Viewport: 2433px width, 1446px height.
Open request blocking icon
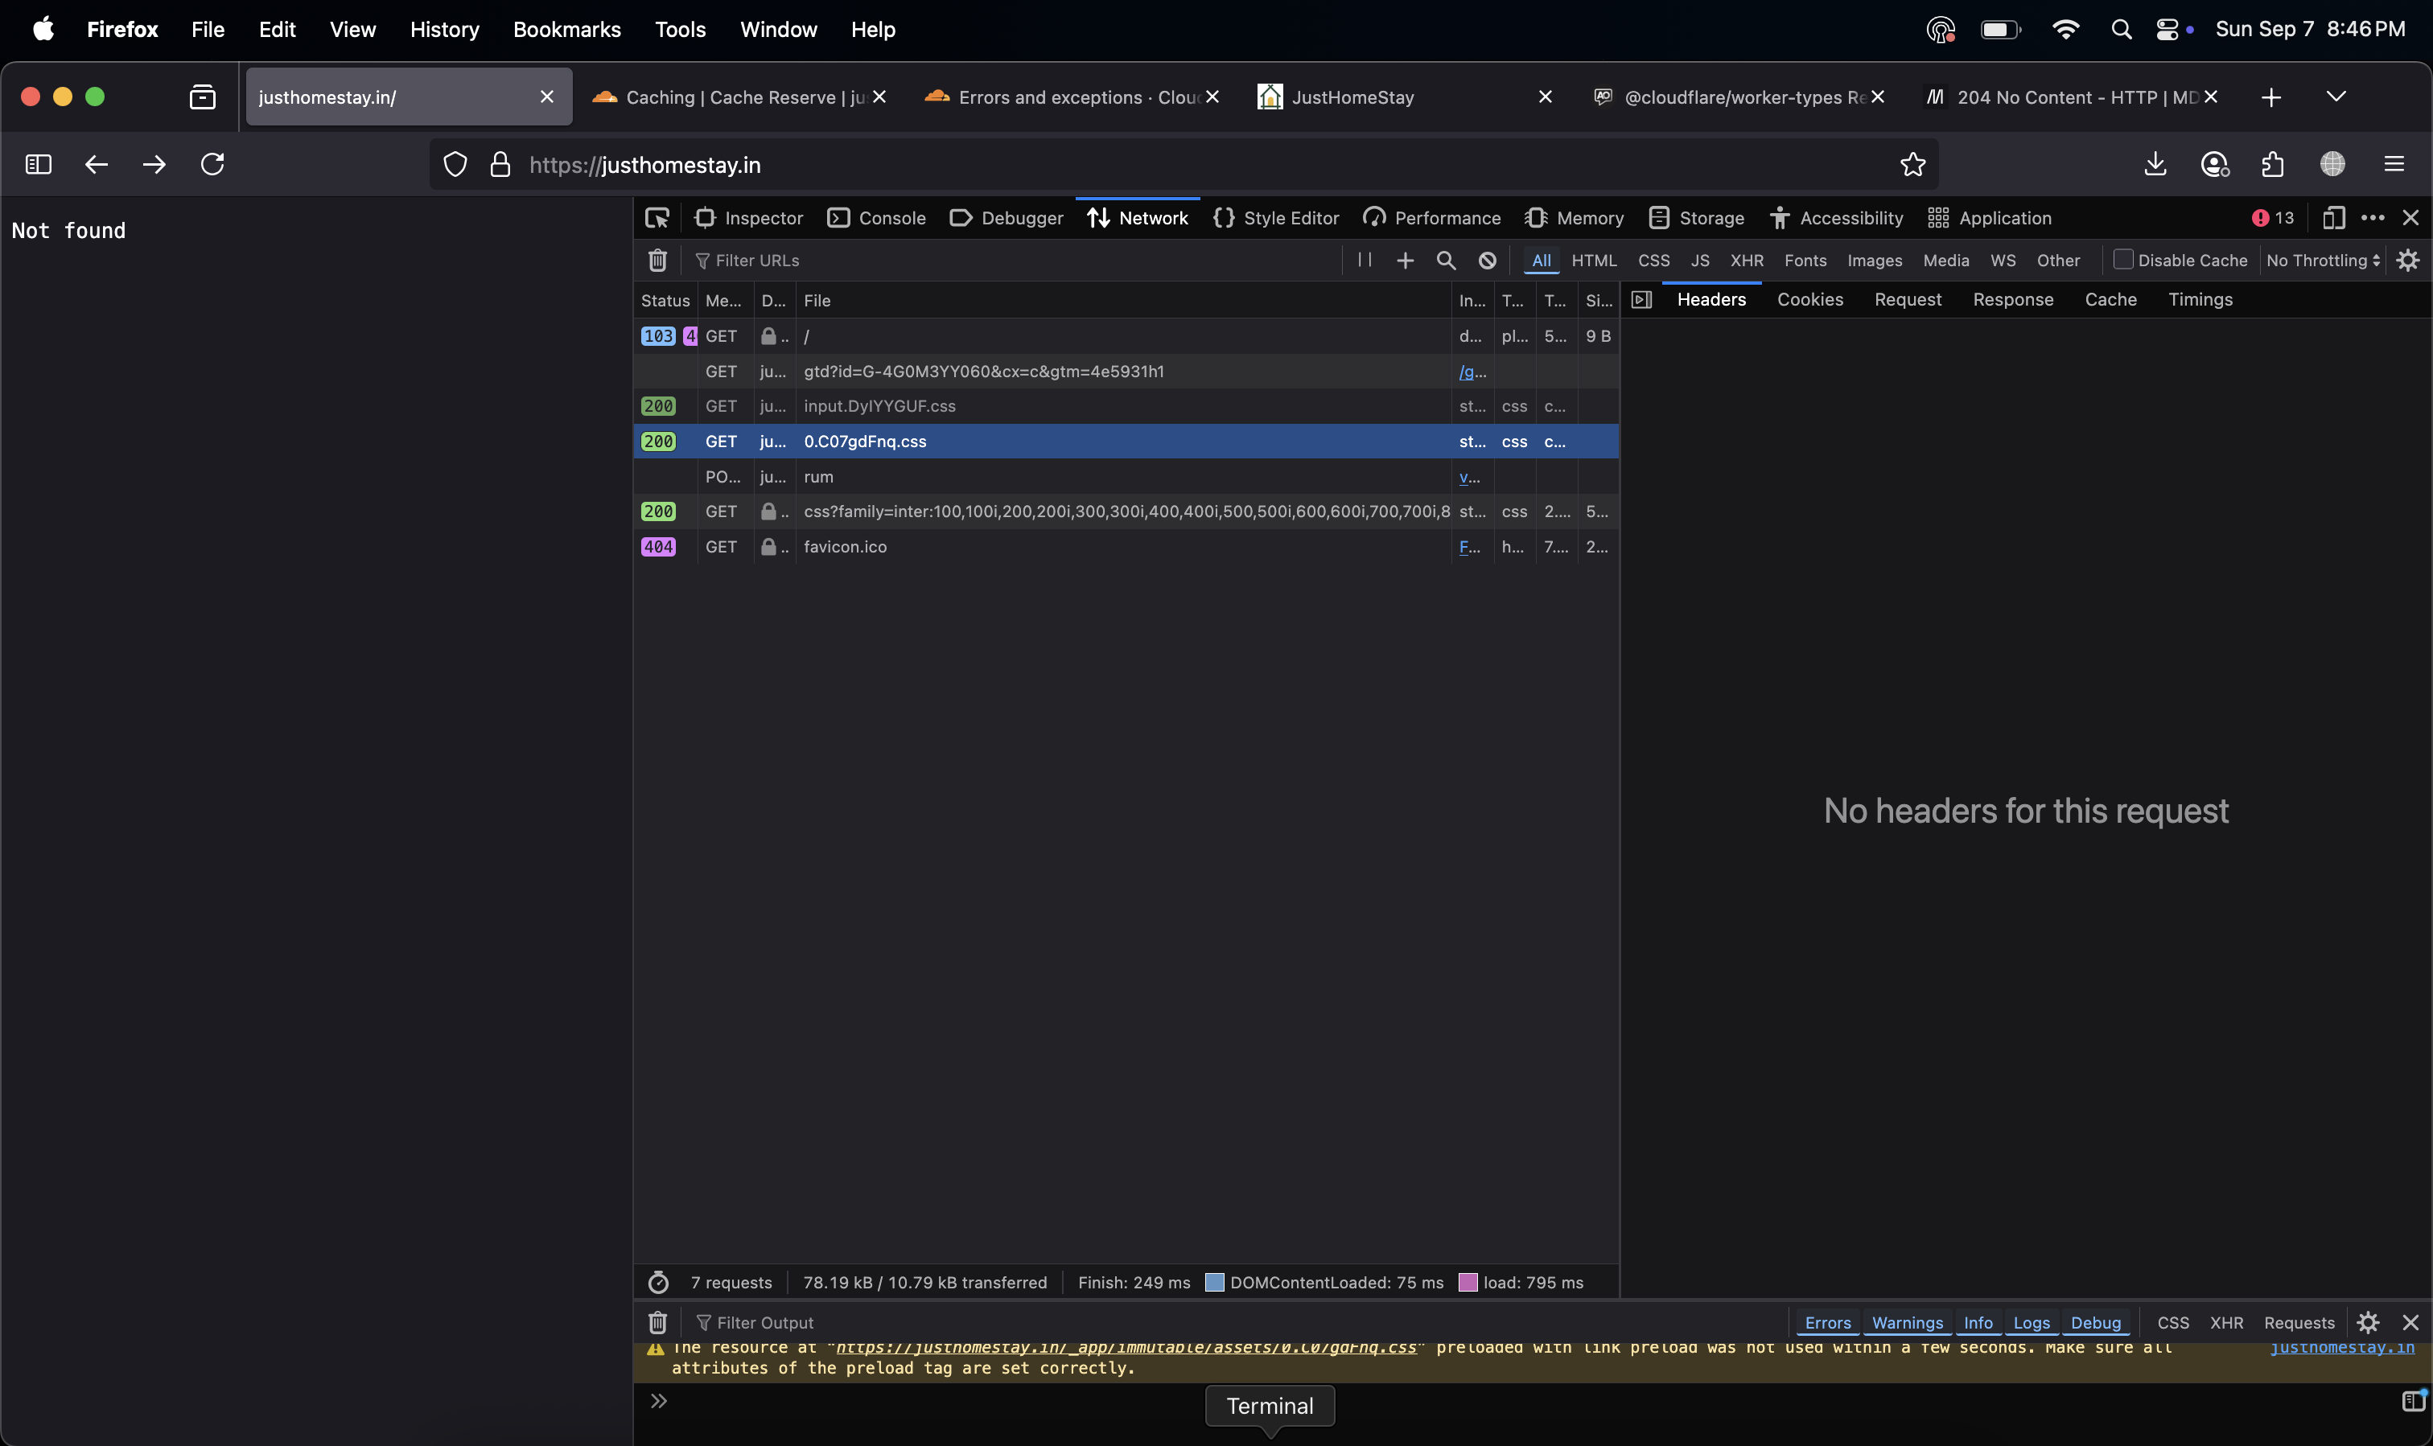[x=1487, y=260]
